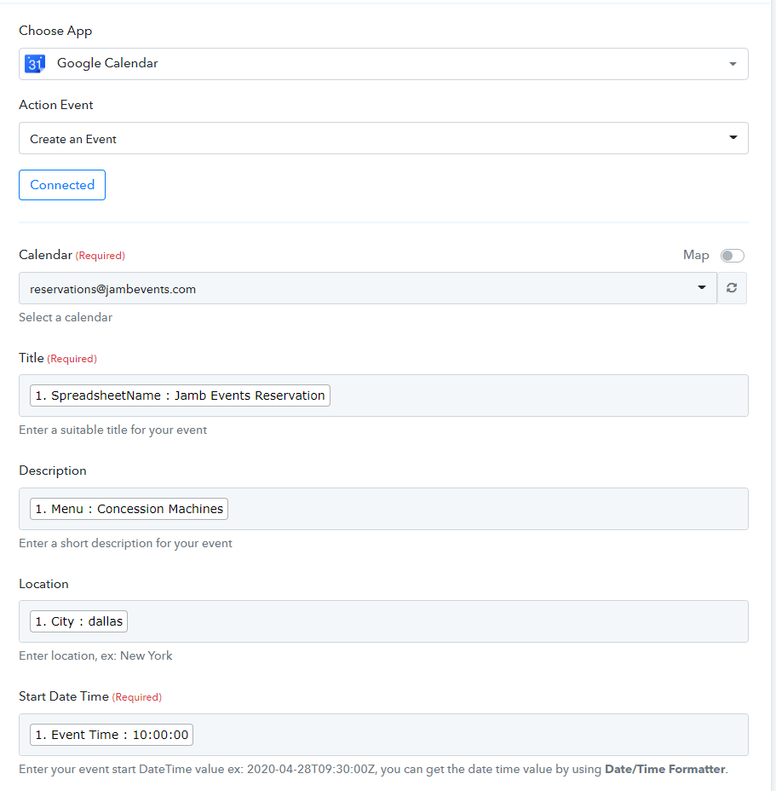The image size is (776, 791).
Task: Click the City dallas tag
Action: pos(78,621)
